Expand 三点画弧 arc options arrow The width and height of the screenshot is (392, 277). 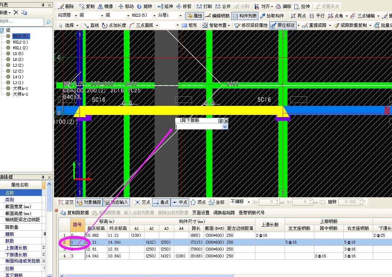(x=157, y=25)
